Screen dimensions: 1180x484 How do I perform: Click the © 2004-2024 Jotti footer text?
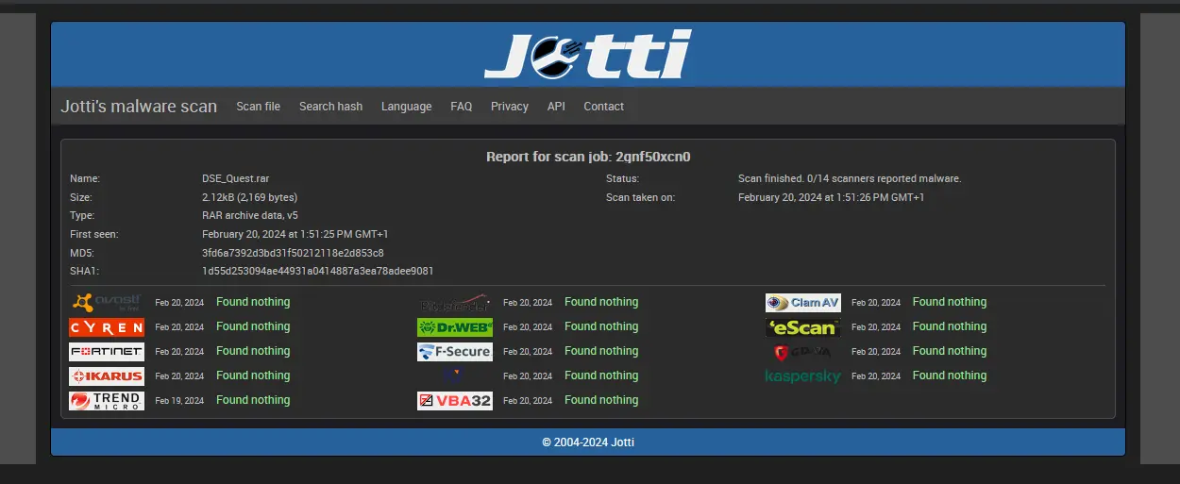click(x=588, y=442)
